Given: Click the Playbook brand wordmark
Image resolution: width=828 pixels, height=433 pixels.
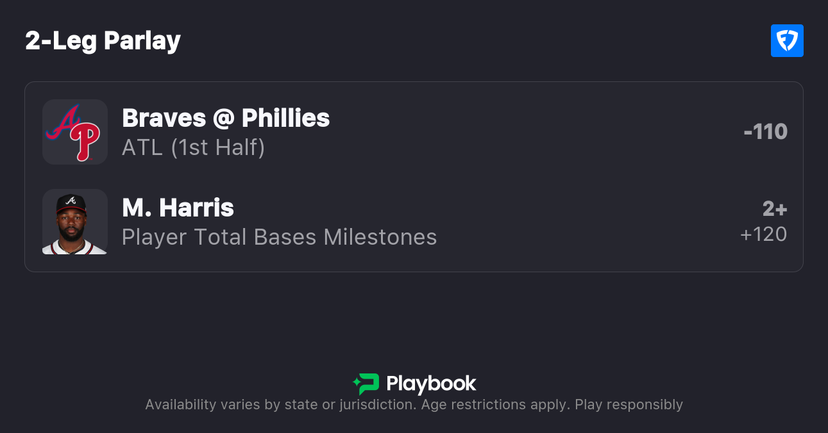Looking at the screenshot, I should 431,384.
